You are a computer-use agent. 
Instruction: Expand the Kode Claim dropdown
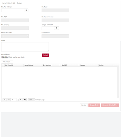55,36
